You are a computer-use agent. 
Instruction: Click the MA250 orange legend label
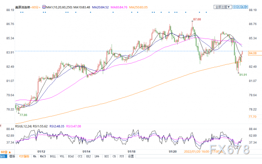[x=138, y=7]
